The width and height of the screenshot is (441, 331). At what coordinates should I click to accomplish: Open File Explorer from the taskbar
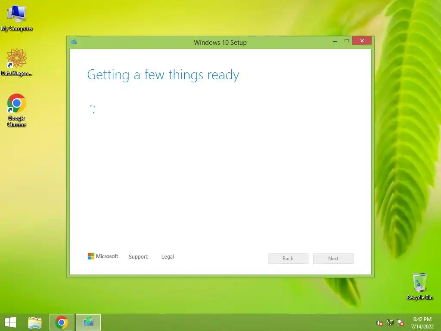point(35,322)
